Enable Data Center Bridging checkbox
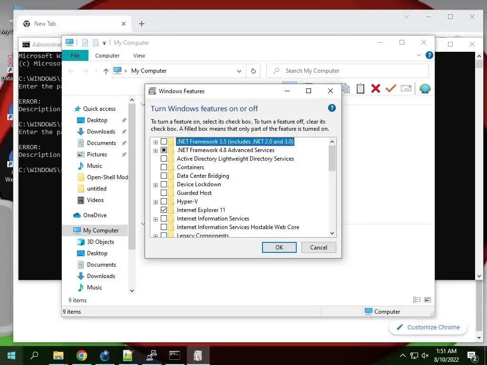 pyautogui.click(x=164, y=176)
